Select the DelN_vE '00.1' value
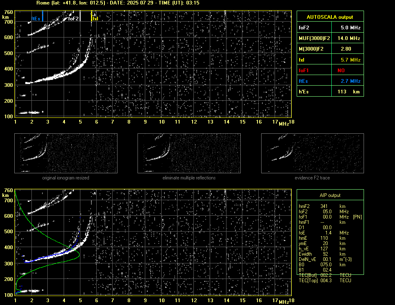 pyautogui.click(x=327, y=259)
